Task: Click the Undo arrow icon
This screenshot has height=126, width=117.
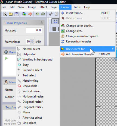Action: coord(37,14)
